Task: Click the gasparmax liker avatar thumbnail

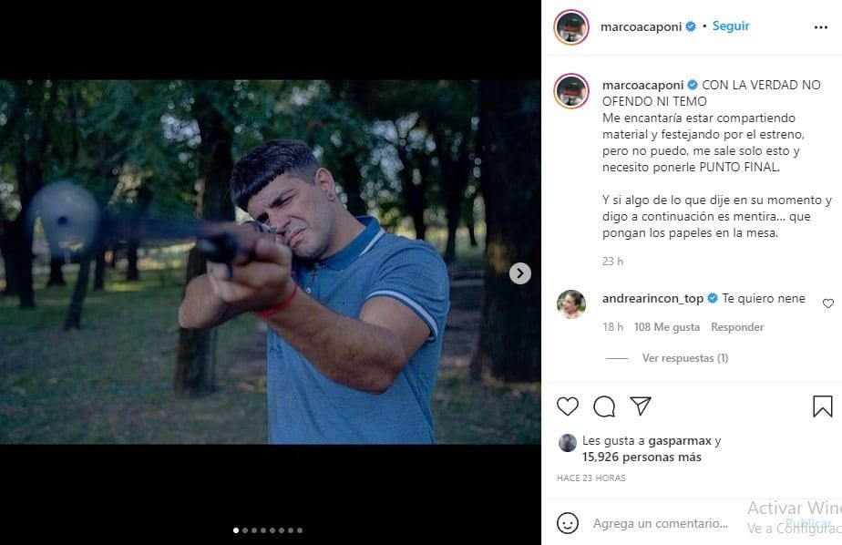Action: pyautogui.click(x=567, y=442)
